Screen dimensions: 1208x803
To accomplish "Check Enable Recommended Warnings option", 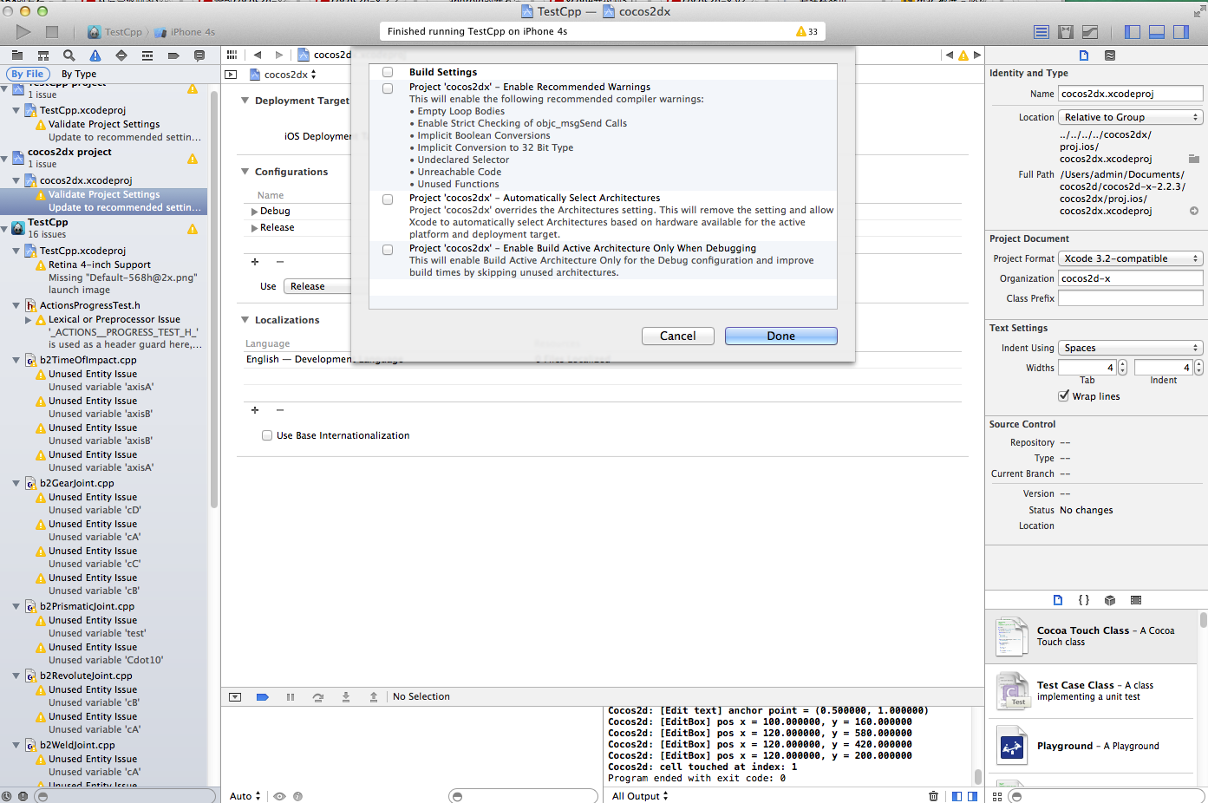I will pos(388,88).
